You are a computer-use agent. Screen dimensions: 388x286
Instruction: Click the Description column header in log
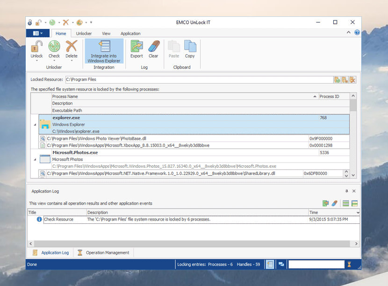coord(197,213)
